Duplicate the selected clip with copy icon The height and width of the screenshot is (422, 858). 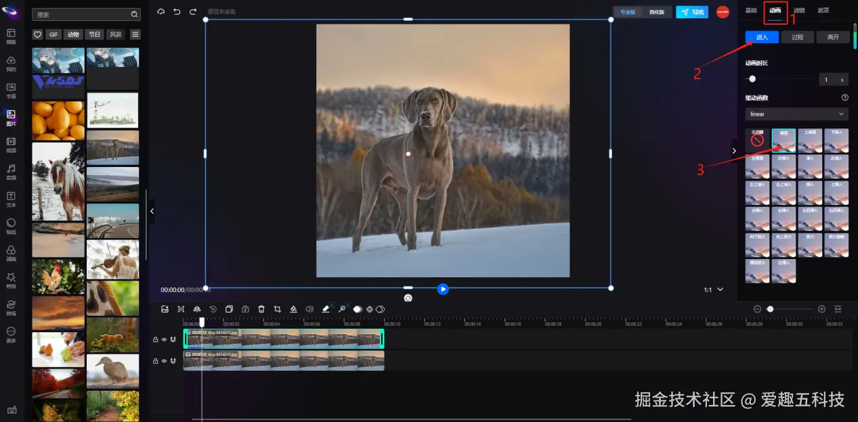(229, 309)
